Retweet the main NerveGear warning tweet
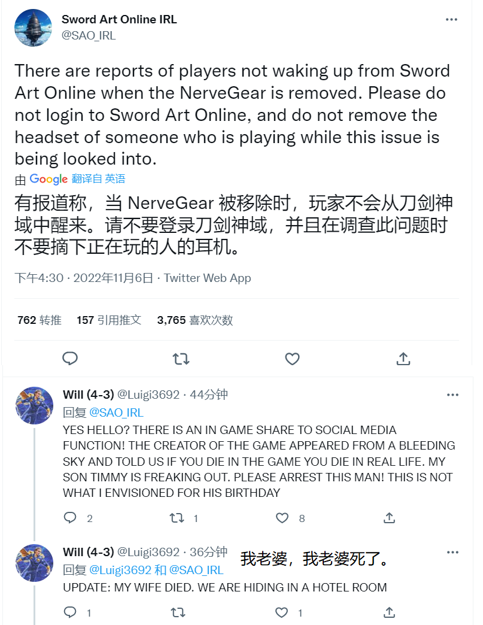This screenshot has height=625, width=483. [x=181, y=359]
